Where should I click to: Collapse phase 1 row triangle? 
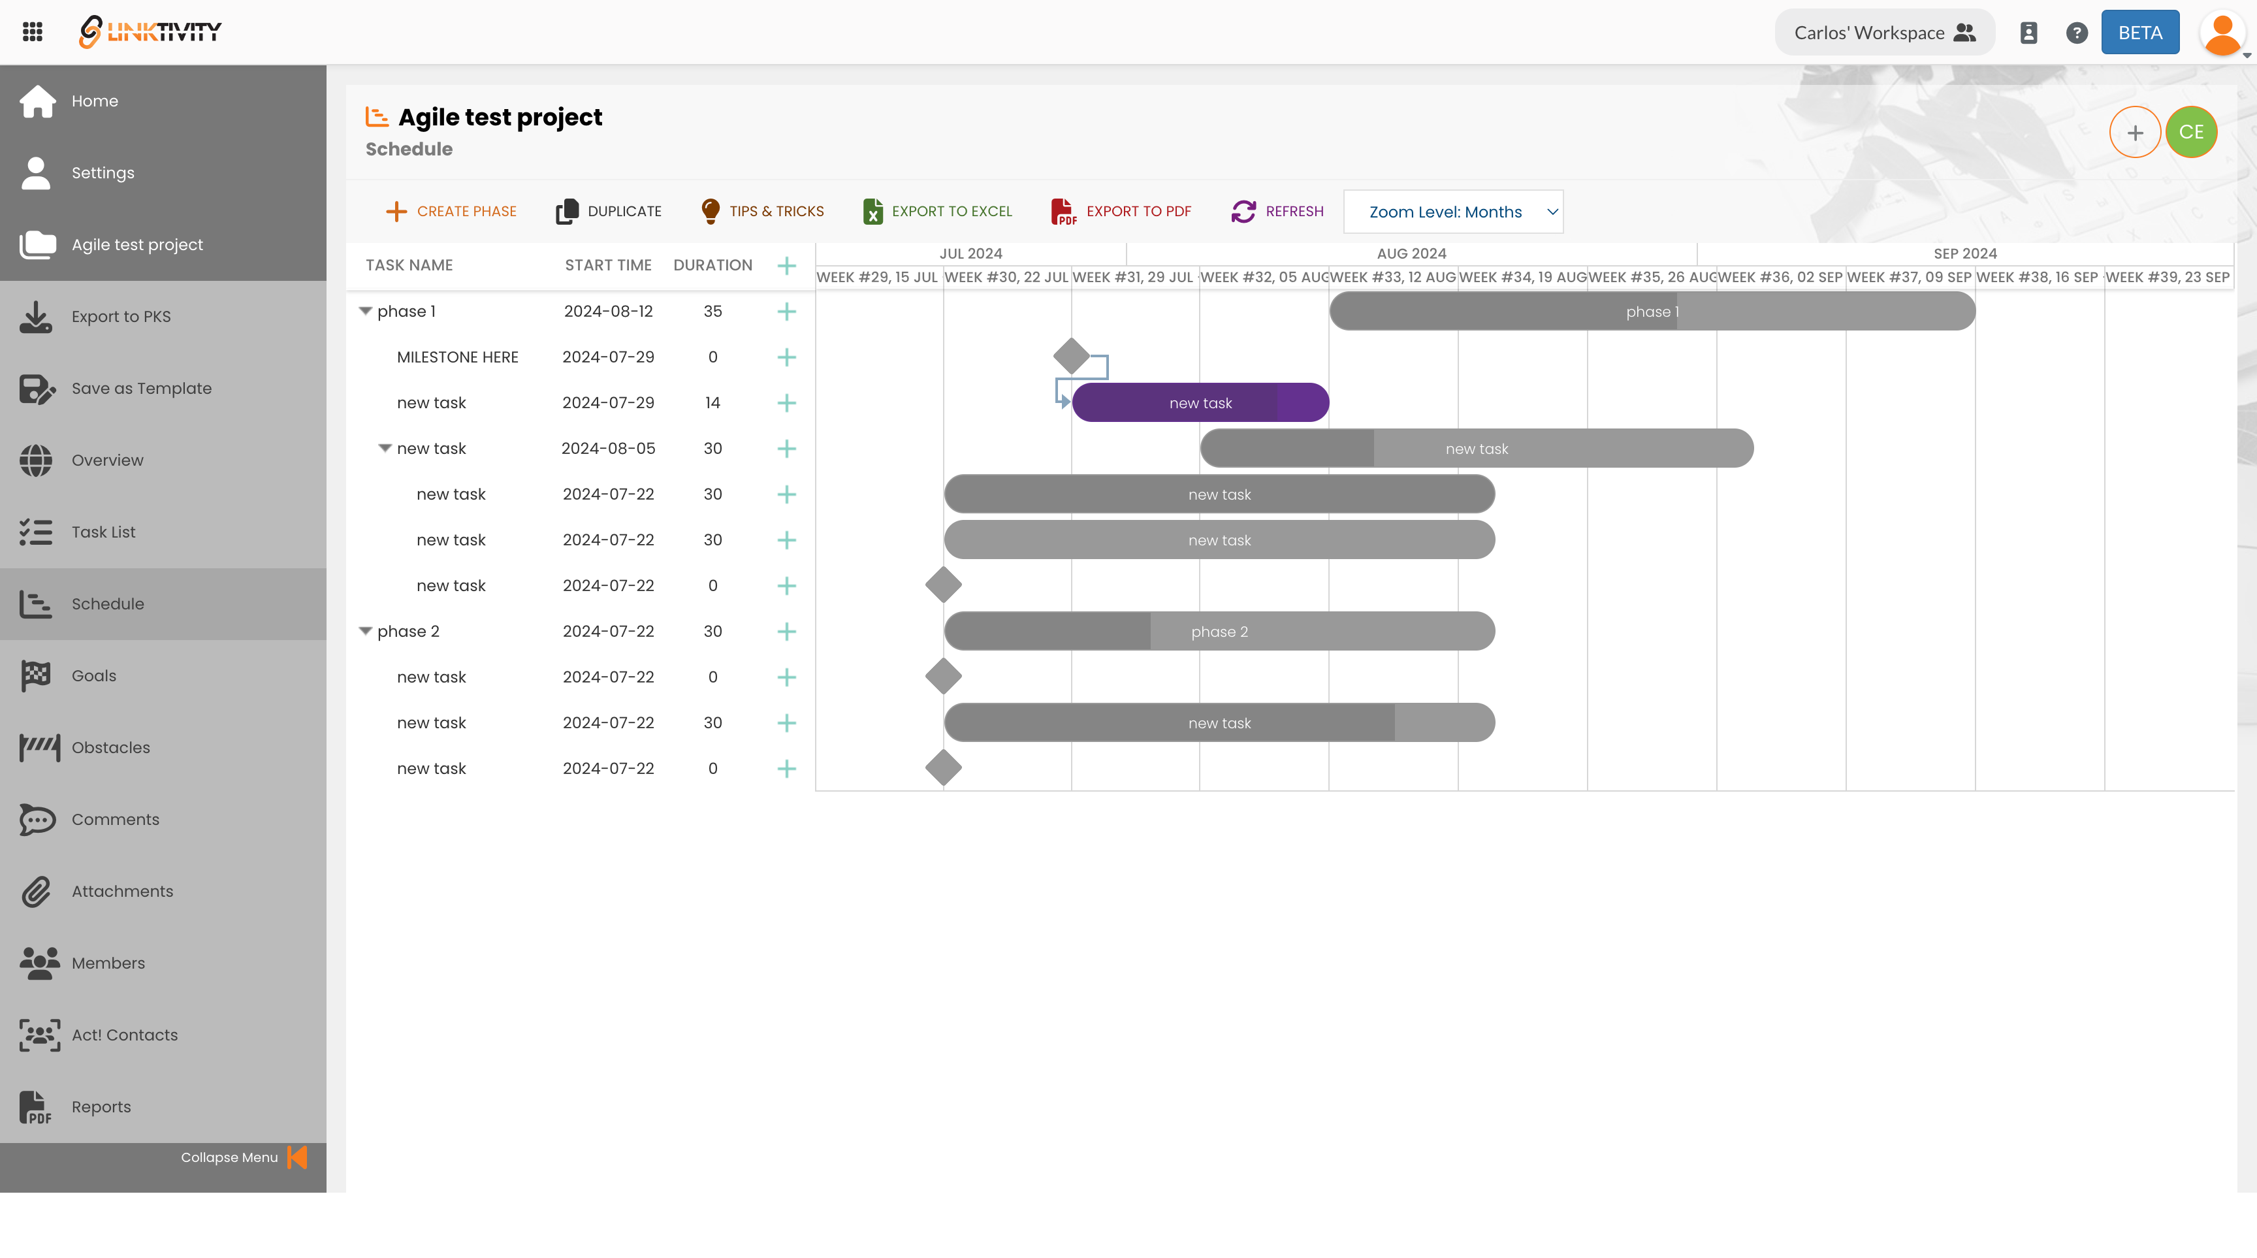click(x=365, y=311)
